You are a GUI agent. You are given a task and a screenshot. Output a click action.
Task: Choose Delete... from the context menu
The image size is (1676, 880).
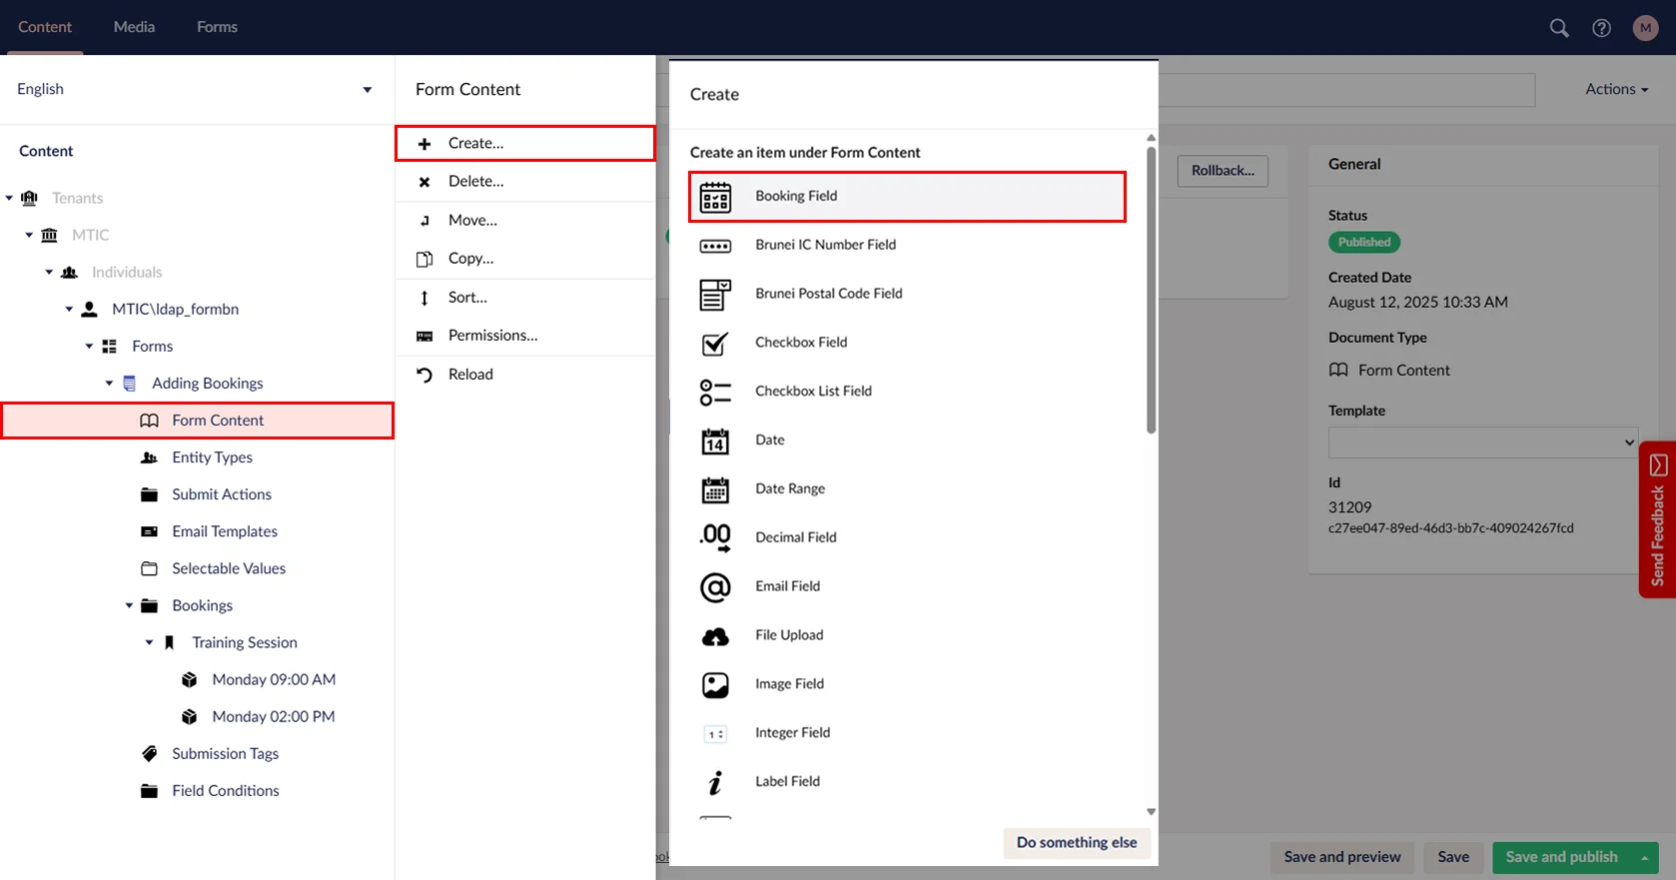coord(475,182)
